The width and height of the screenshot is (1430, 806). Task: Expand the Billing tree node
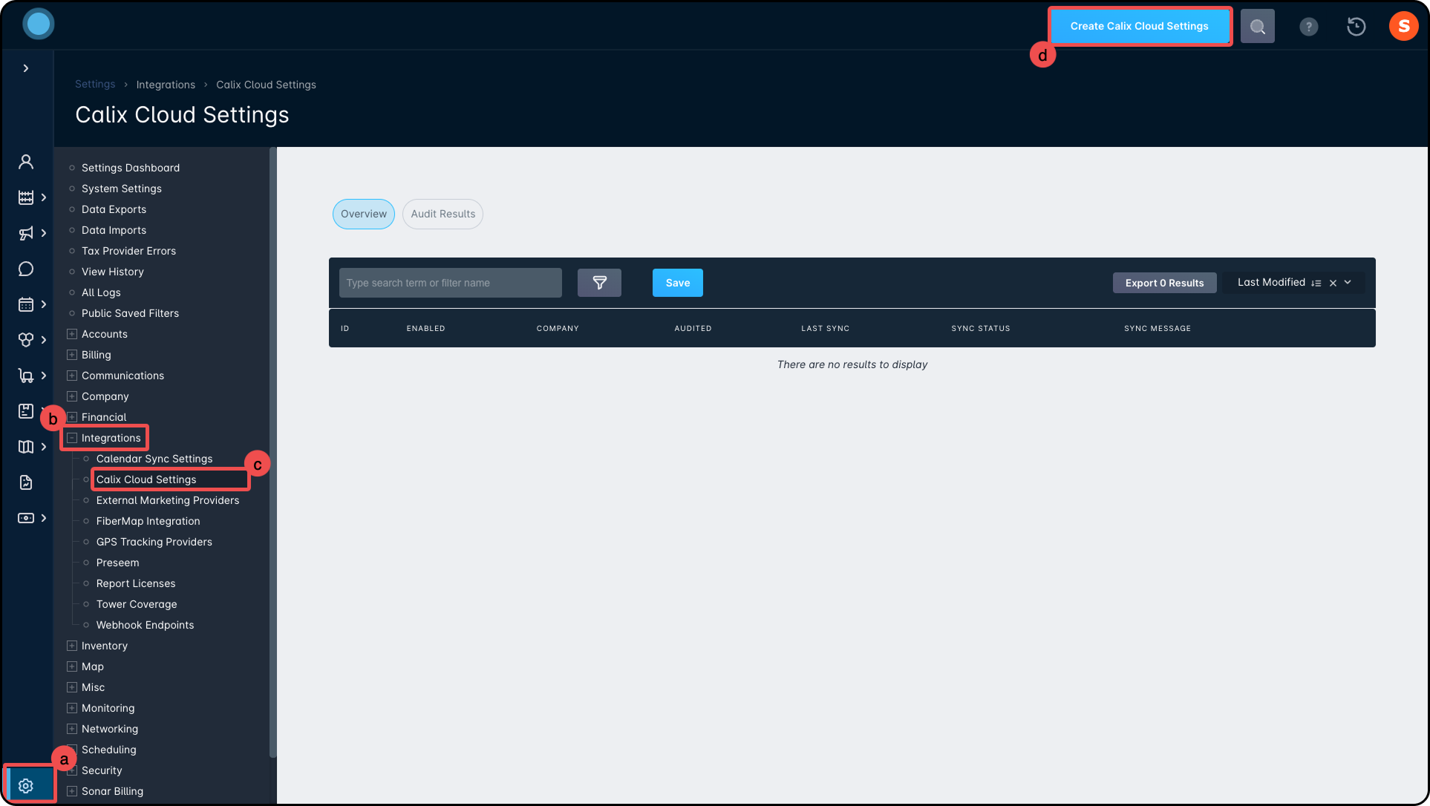coord(72,355)
